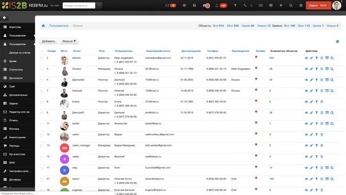
Task: Collapse sidebar with the back arrow
Action: [4, 17]
